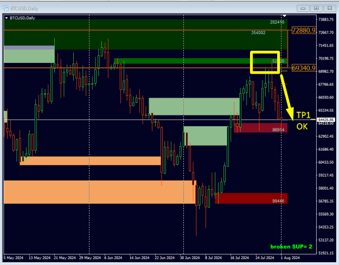Open the BTCUSD,Daily chart dropdown triangle
This screenshot has width=339, height=265.
(x=7, y=18)
